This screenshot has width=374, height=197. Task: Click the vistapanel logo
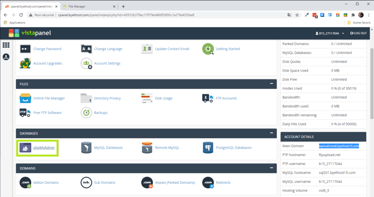tap(30, 33)
